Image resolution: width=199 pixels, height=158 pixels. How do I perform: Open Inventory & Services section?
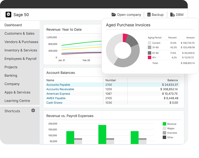point(21,50)
